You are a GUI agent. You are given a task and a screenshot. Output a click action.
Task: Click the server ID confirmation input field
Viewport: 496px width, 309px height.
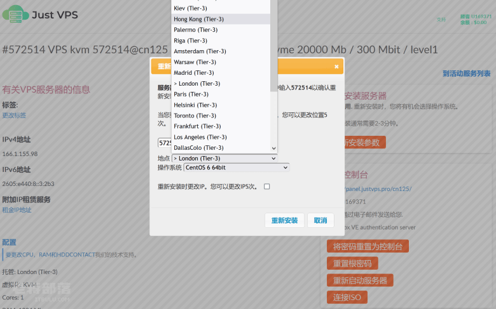(165, 143)
